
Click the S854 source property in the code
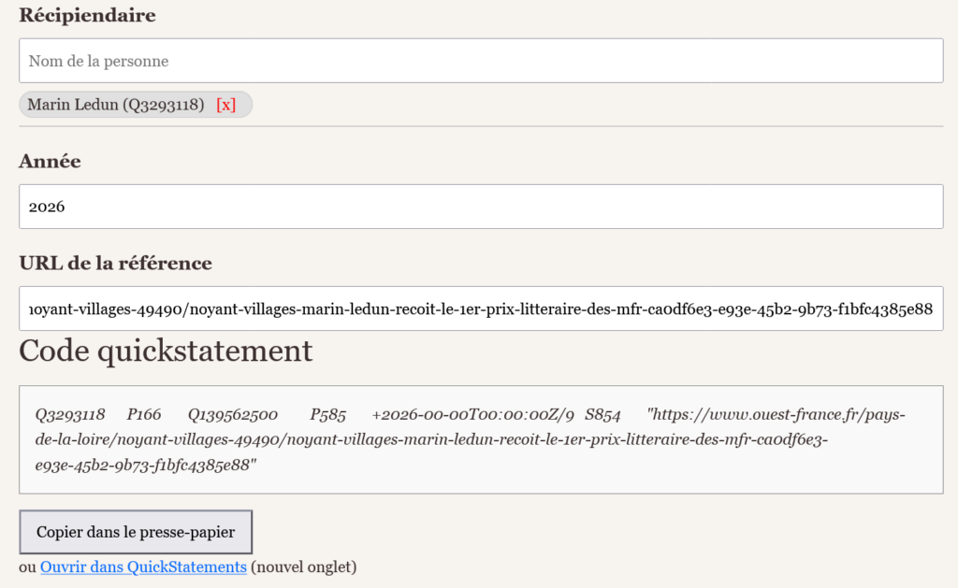602,414
